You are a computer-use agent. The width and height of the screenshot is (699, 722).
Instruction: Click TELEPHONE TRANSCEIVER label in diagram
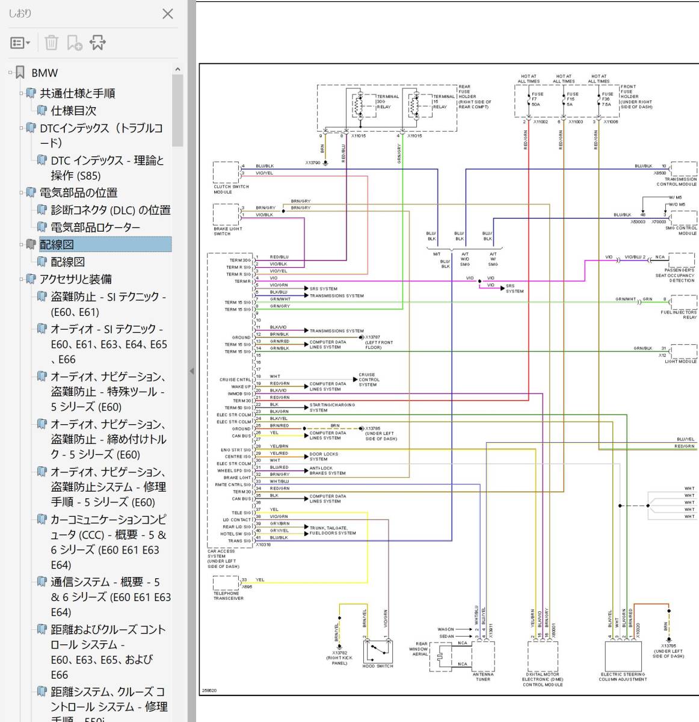[229, 596]
